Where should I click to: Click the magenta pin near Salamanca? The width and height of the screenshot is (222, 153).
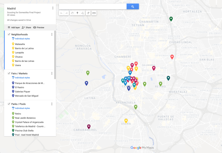(154, 68)
